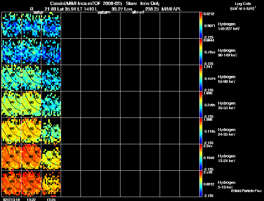Select the 'Hydrogen 5-13 keV' row label

[227, 185]
